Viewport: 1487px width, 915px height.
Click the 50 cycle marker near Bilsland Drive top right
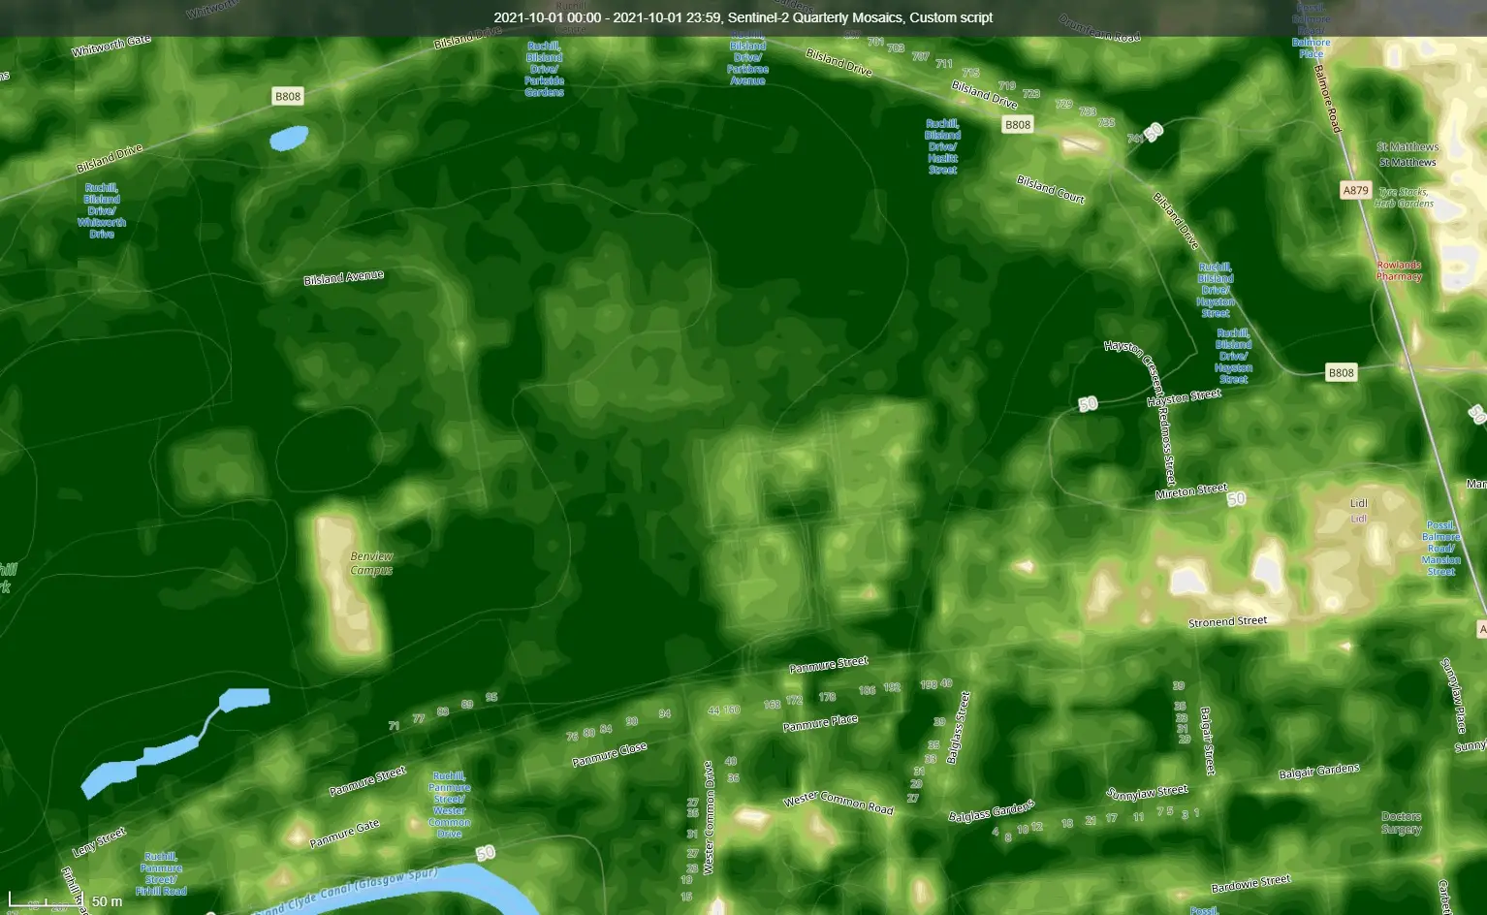pyautogui.click(x=1153, y=132)
